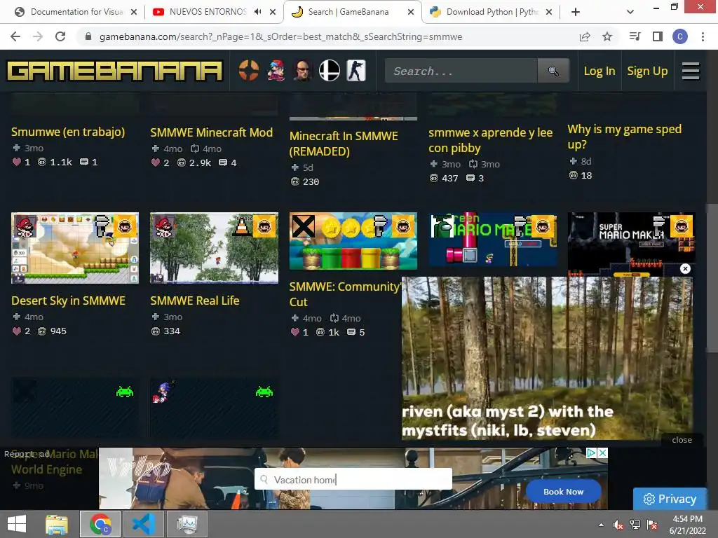Screen dimensions: 718x538
Task: Click the browser address bar URL
Action: click(280, 36)
